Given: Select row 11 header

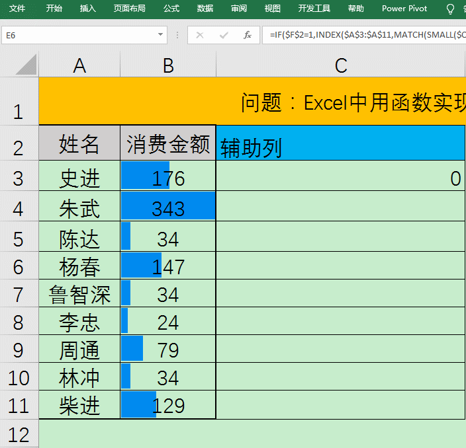Looking at the screenshot, I should (x=19, y=404).
